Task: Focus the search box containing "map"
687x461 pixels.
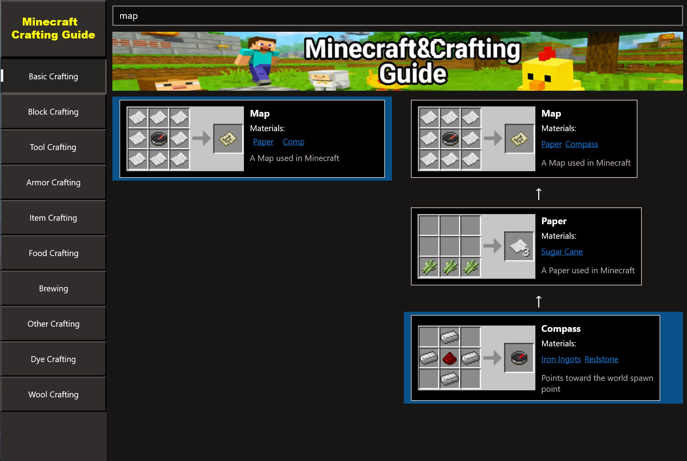Action: pos(398,16)
